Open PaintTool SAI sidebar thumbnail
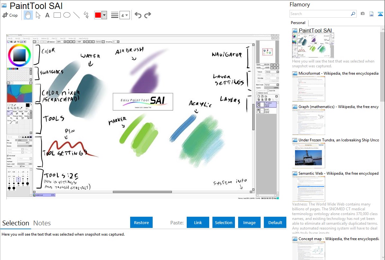 313,46
